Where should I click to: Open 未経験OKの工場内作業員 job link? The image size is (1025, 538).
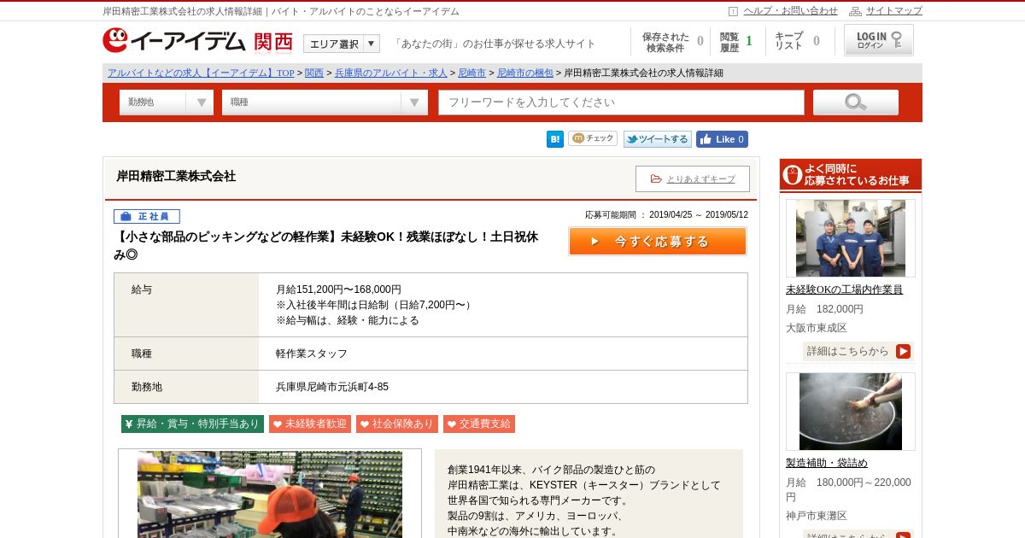coord(844,289)
